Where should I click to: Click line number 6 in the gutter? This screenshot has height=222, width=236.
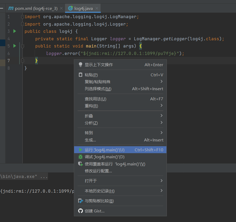(x=9, y=53)
